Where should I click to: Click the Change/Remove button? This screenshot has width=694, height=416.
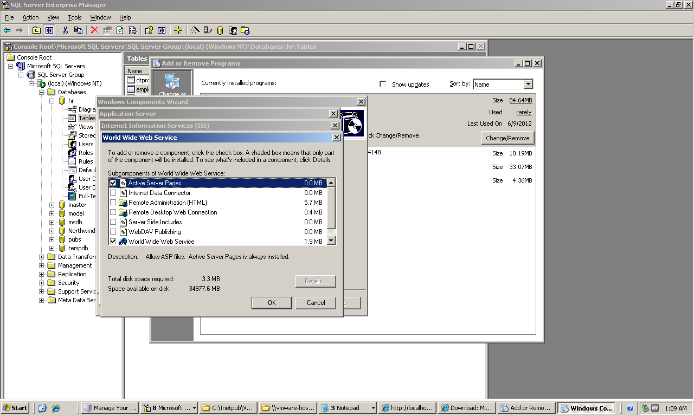coord(507,138)
